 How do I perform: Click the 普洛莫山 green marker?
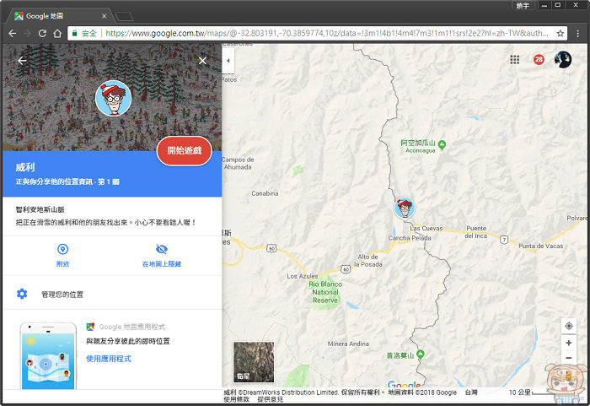[421, 355]
